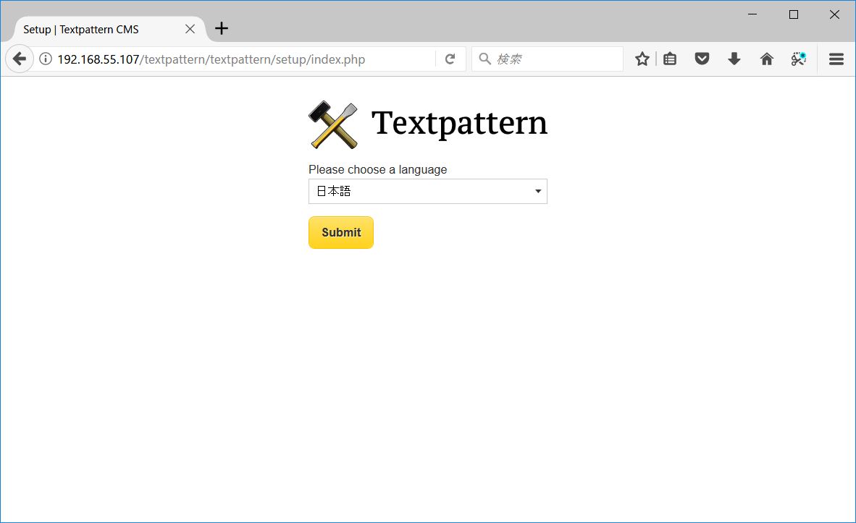The height and width of the screenshot is (523, 856).
Task: Click the Home icon
Action: 766,59
